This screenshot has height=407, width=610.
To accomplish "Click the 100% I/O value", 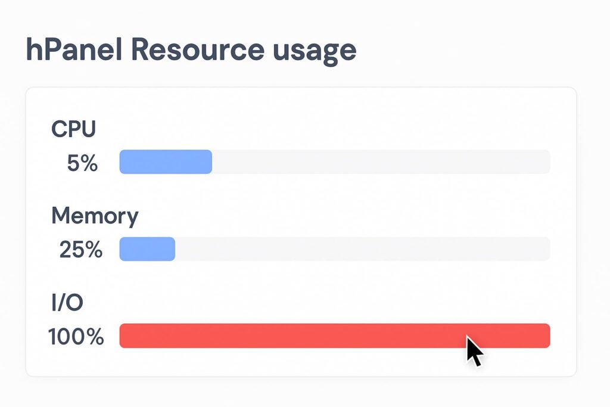I will (76, 337).
